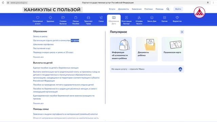
Task: Open the Здоровье category
Action: (51, 19)
